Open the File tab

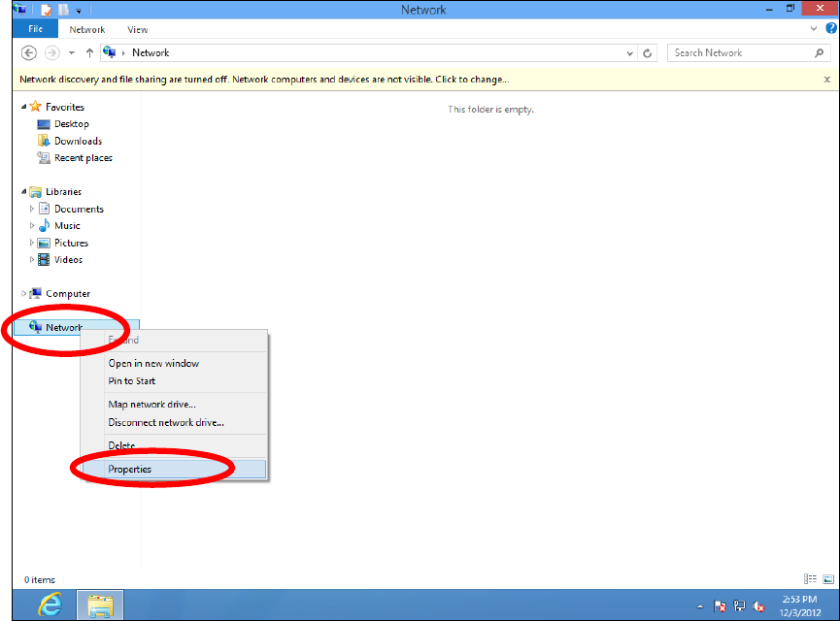tap(35, 29)
